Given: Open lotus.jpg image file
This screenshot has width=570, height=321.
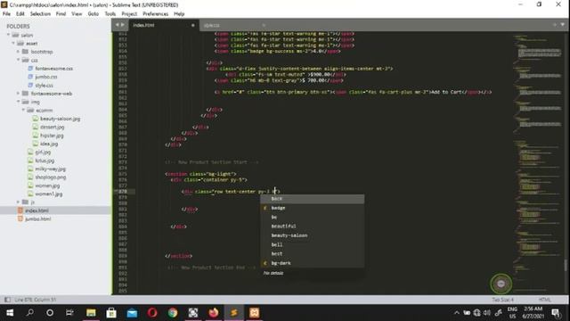Looking at the screenshot, I should coord(45,160).
